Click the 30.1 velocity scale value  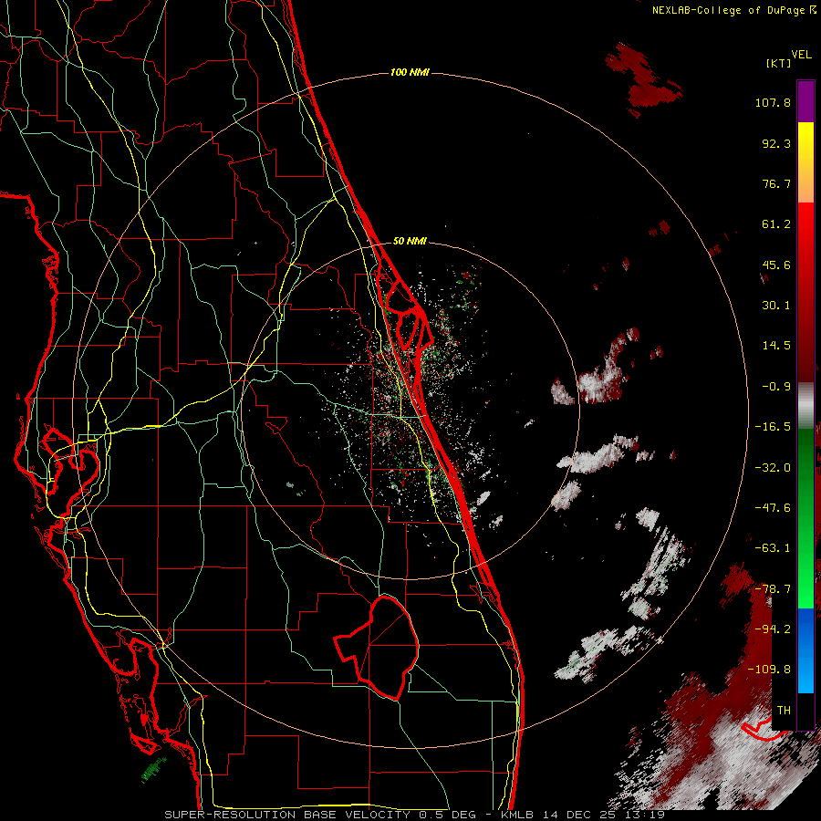click(776, 306)
